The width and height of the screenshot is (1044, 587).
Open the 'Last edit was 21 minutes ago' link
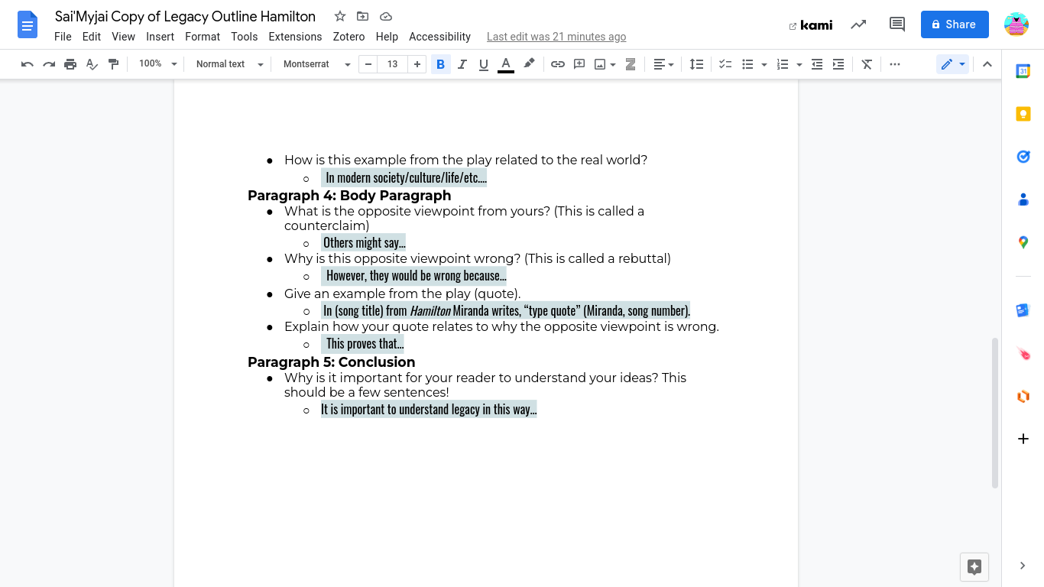click(556, 37)
